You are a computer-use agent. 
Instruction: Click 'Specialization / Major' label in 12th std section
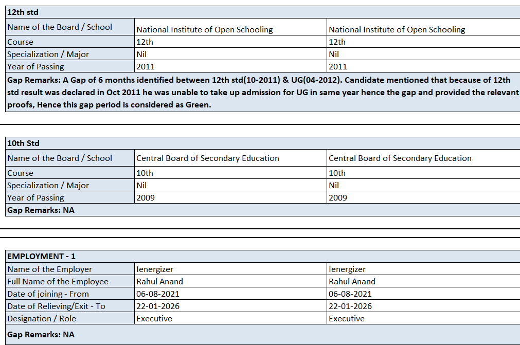[48, 55]
